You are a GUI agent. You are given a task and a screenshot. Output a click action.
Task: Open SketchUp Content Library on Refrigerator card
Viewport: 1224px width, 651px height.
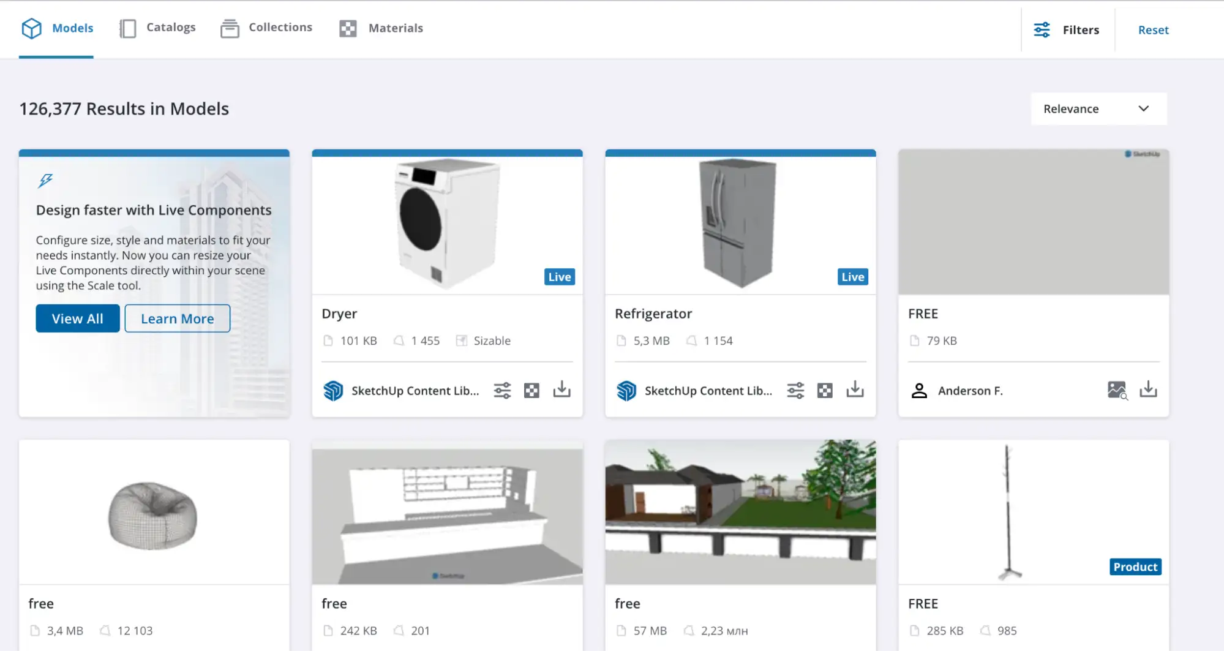coord(708,391)
